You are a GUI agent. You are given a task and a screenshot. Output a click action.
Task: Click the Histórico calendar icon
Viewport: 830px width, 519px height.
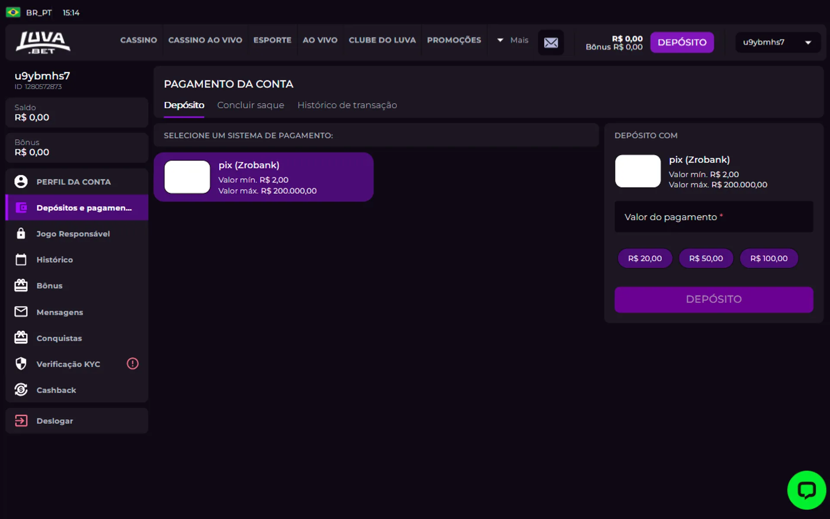[x=21, y=259]
